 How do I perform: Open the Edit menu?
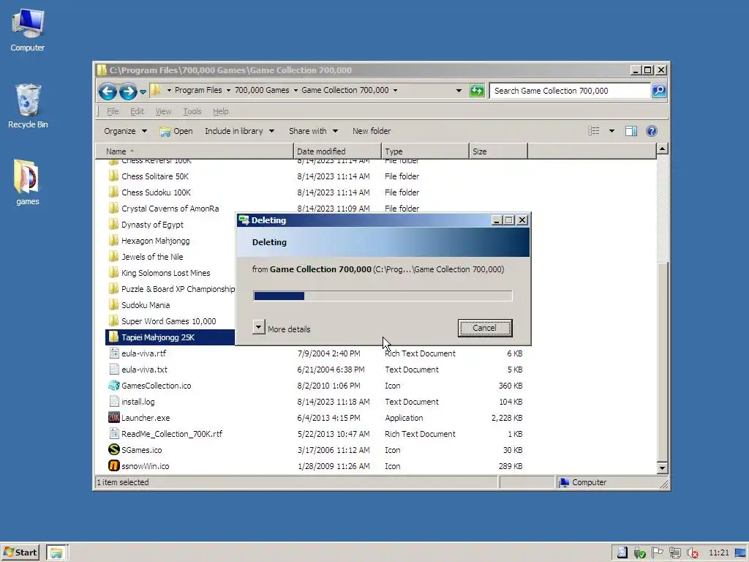[x=137, y=111]
